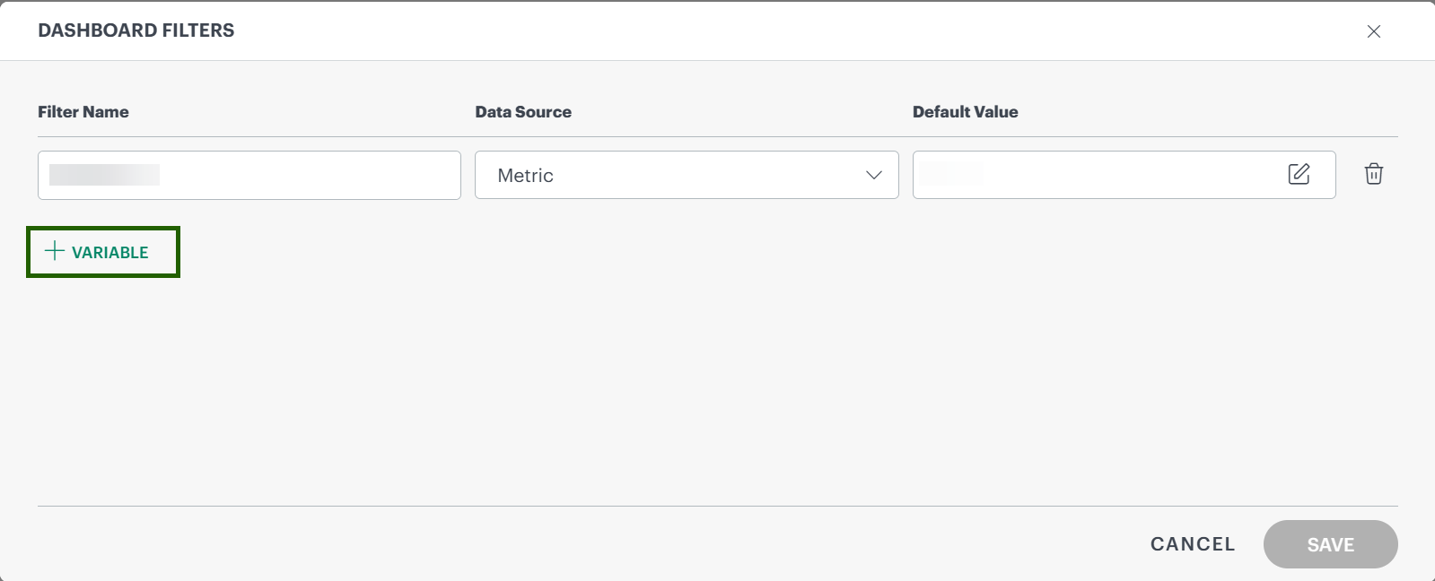Close the Dashboard Filters dialog
The width and height of the screenshot is (1435, 581).
tap(1373, 31)
